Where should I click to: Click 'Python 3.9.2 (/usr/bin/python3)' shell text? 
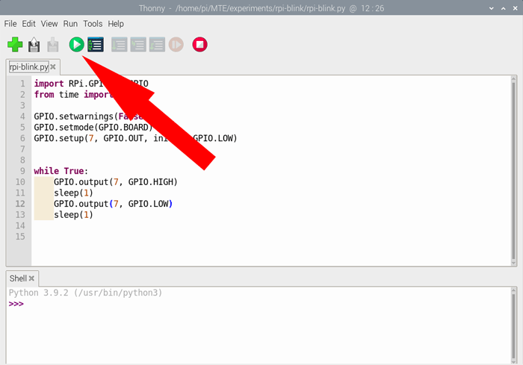[85, 293]
